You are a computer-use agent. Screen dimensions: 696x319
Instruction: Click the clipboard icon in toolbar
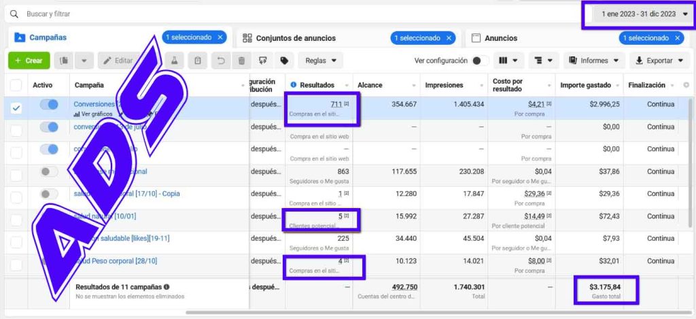[197, 61]
